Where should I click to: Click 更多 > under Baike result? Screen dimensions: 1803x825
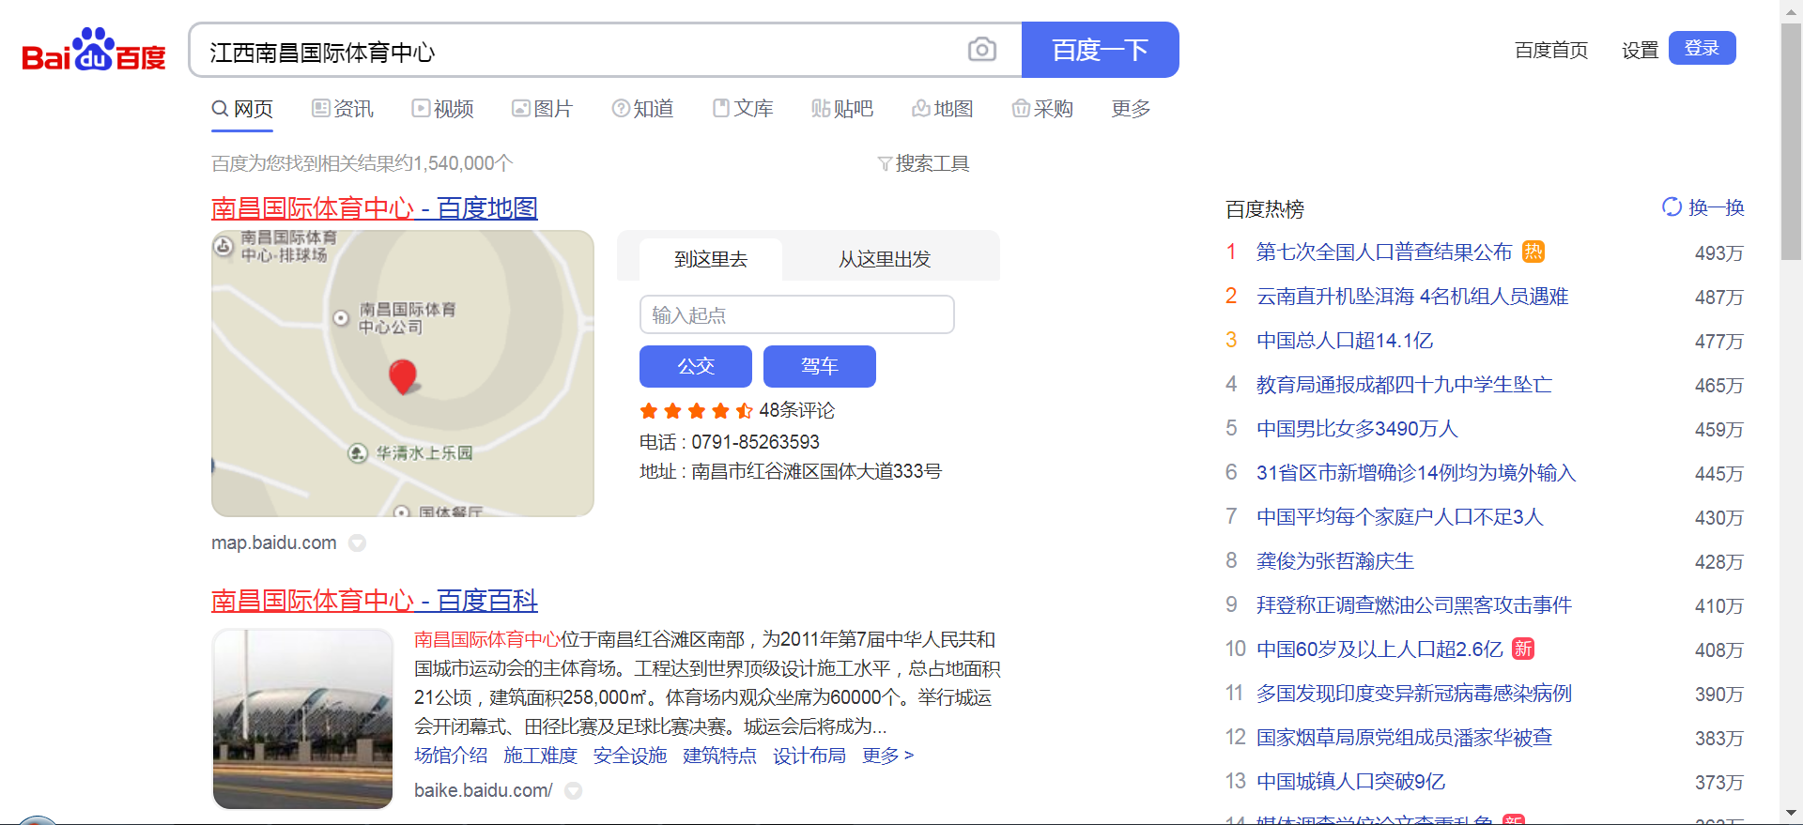pyautogui.click(x=888, y=756)
